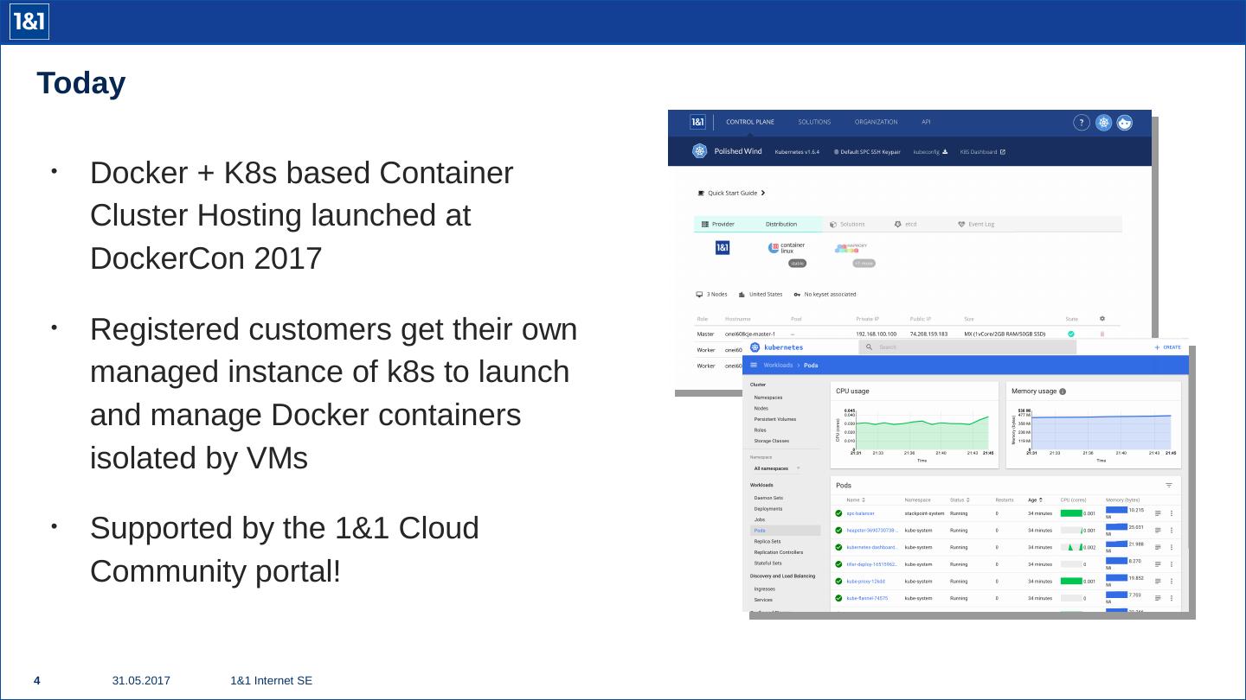This screenshot has height=700, width=1246.
Task: Open the CONTROL PLANE menu
Action: point(750,123)
